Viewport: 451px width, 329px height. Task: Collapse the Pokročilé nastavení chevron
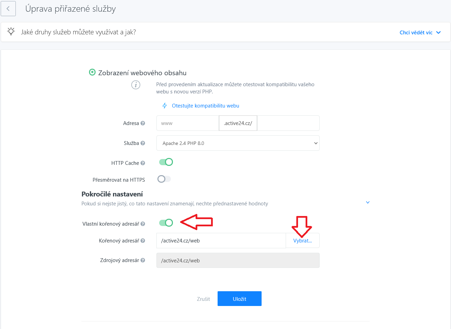point(368,202)
